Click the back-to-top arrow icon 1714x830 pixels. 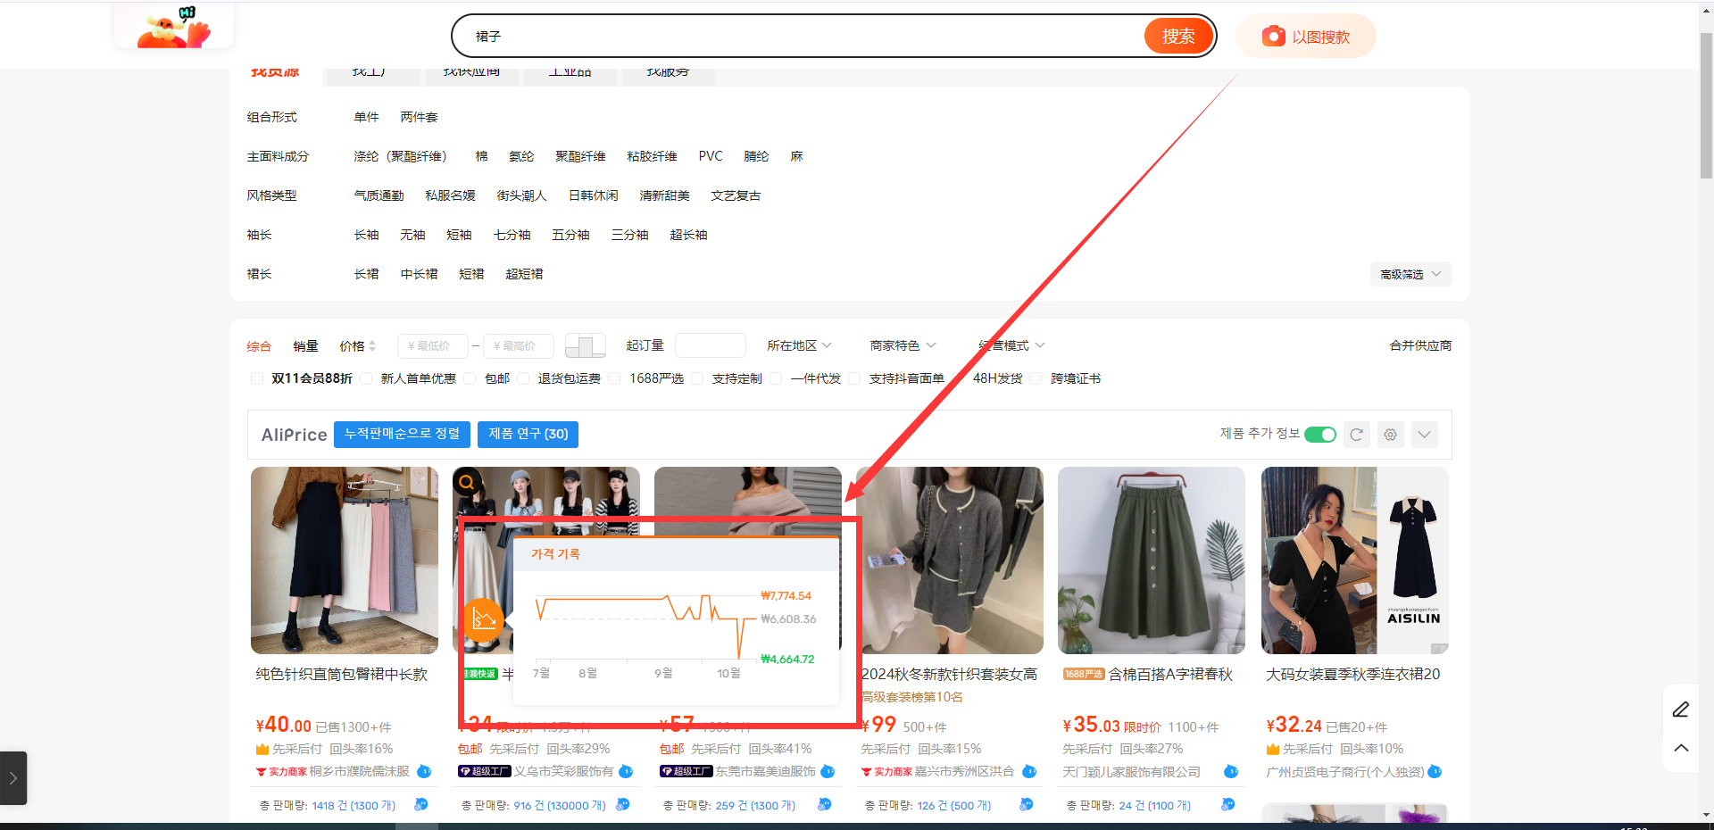pos(1681,748)
